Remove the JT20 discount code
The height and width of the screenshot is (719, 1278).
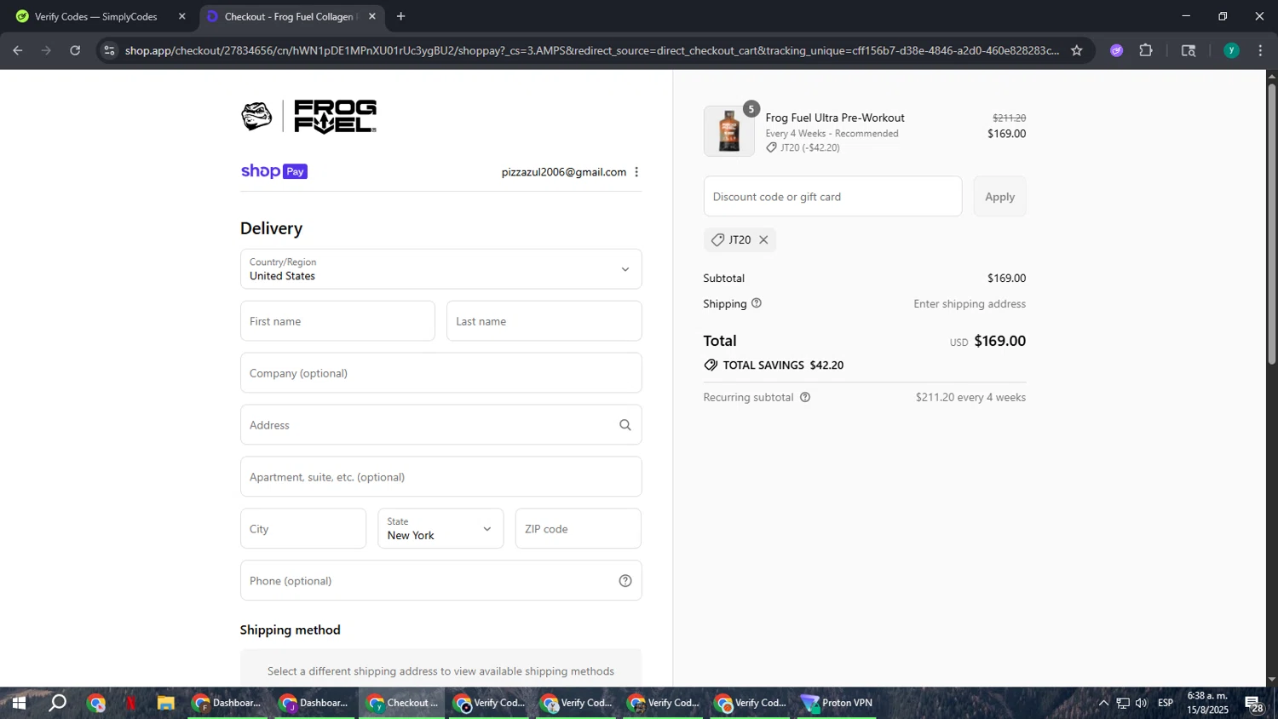pyautogui.click(x=763, y=240)
